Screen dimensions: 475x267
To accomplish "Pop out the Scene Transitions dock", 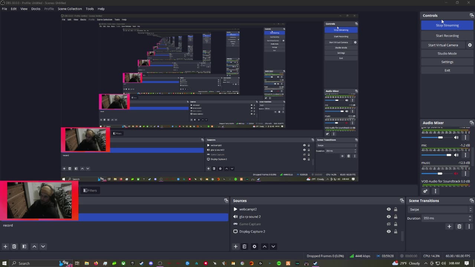I will pos(472,201).
